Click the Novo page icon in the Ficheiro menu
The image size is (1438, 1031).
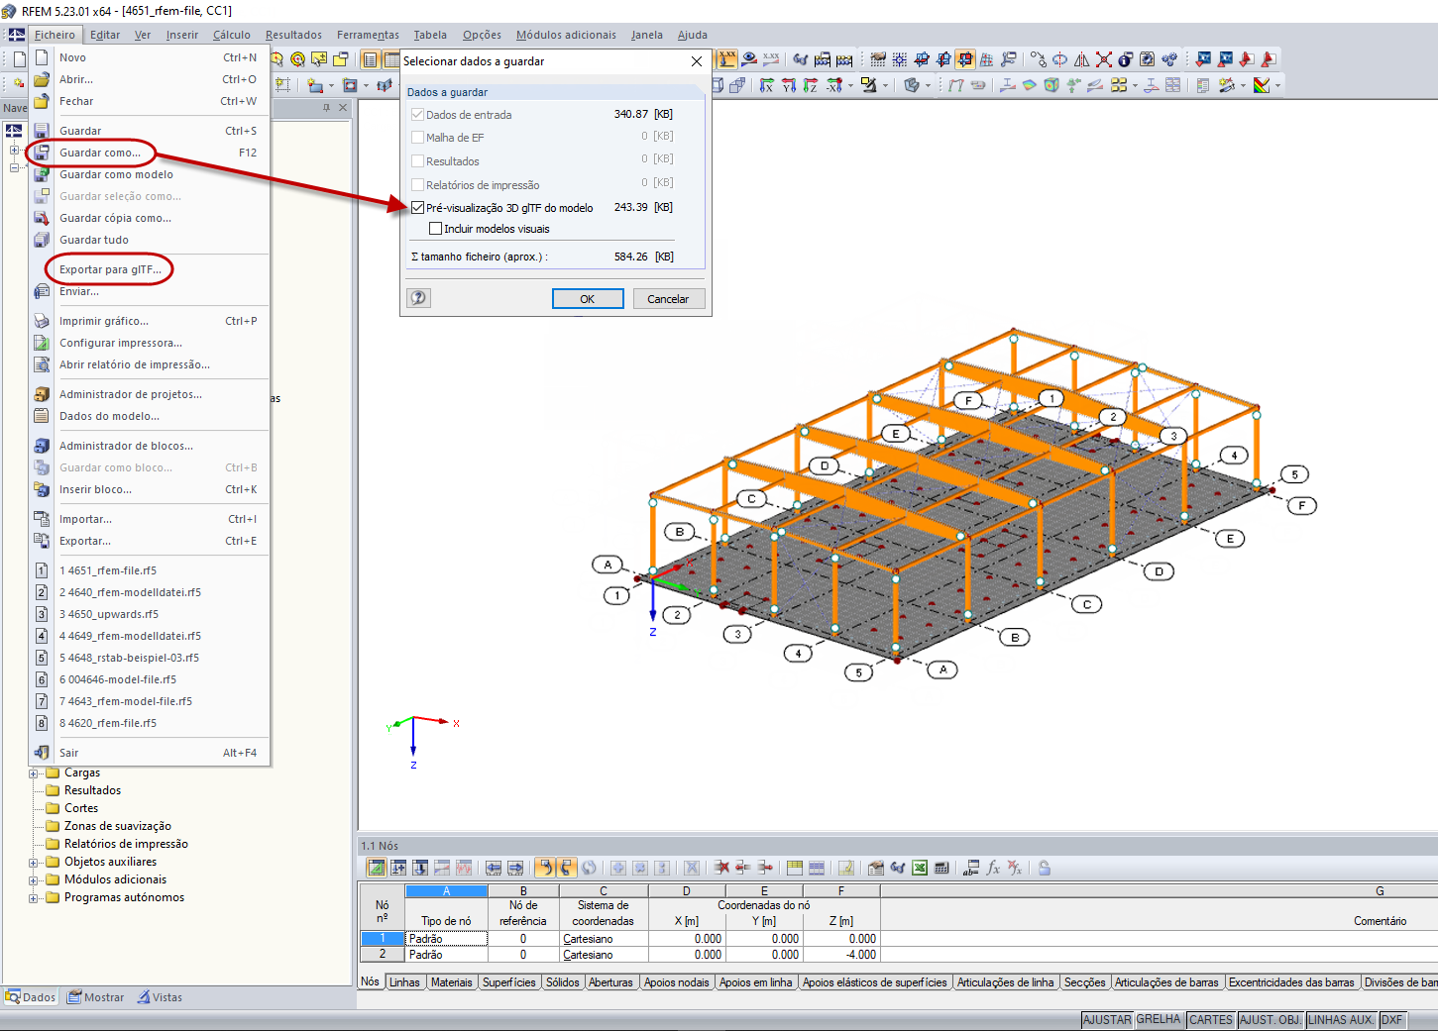coord(42,57)
